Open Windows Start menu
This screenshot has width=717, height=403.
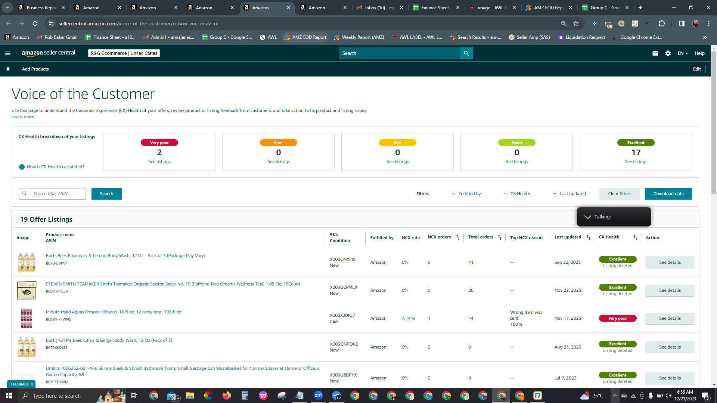coord(9,396)
